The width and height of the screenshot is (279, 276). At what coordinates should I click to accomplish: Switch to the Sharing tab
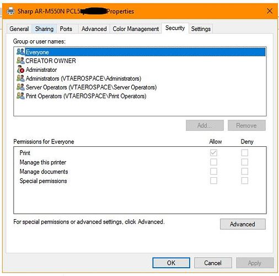[x=44, y=29]
